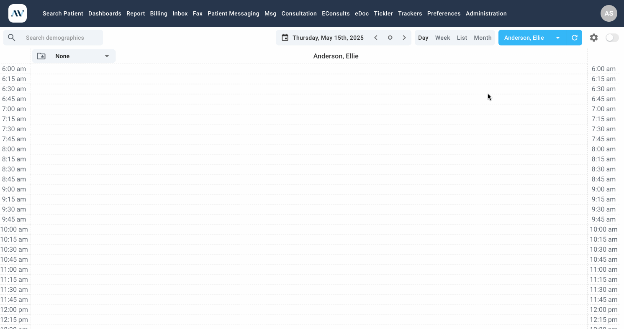The width and height of the screenshot is (624, 329).
Task: Click the left 7:00 am time label
Action: tap(14, 109)
